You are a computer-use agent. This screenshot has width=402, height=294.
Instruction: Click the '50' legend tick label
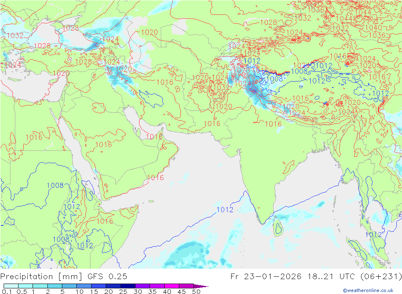tap(196, 292)
